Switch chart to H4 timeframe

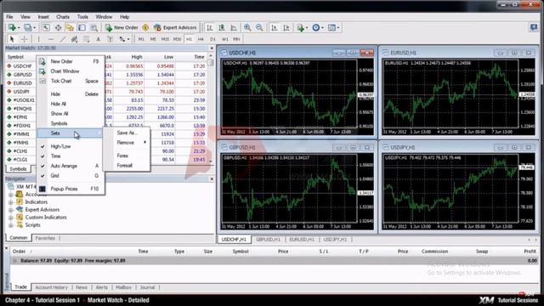click(x=201, y=39)
